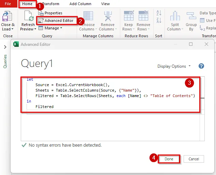Click the no syntax errors status message

[65, 145]
